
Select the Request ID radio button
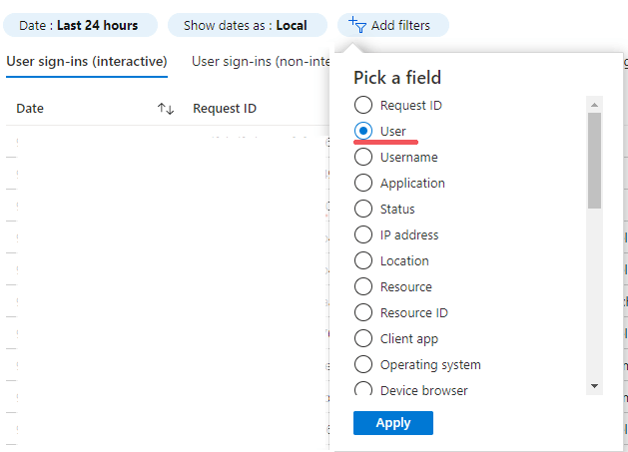[x=363, y=105]
